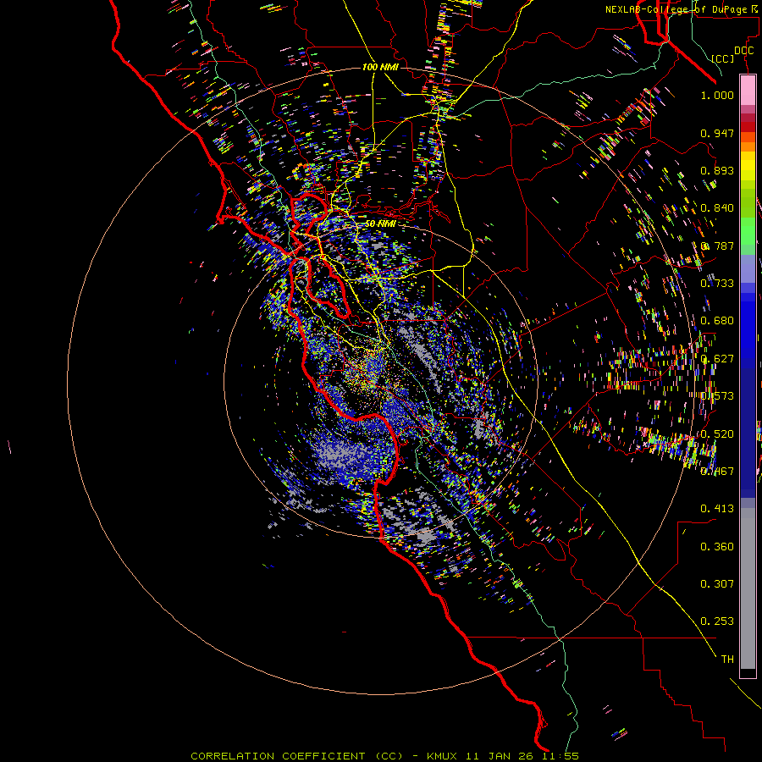
Task: Click the DCC label above the color scale
Action: (x=743, y=51)
